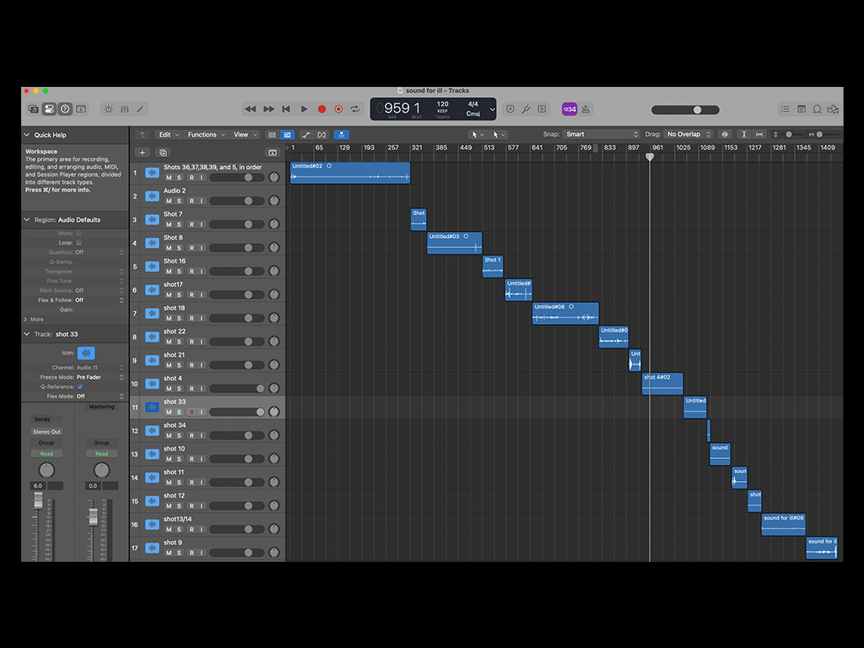
Task: Click the track Icon for shot 33 in inspector
Action: point(86,353)
